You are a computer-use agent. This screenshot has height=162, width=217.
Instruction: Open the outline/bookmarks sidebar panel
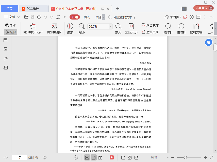(6, 40)
